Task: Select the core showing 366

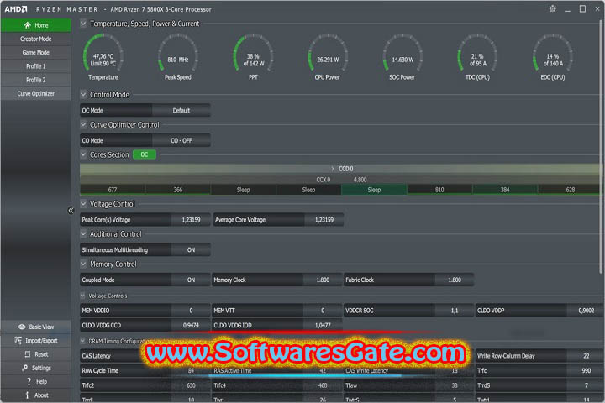Action: 178,190
